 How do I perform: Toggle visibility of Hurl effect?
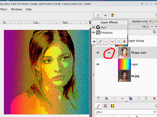coord(94,27)
